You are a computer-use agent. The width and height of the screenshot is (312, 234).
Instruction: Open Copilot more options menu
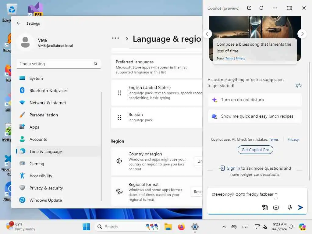pos(275,8)
